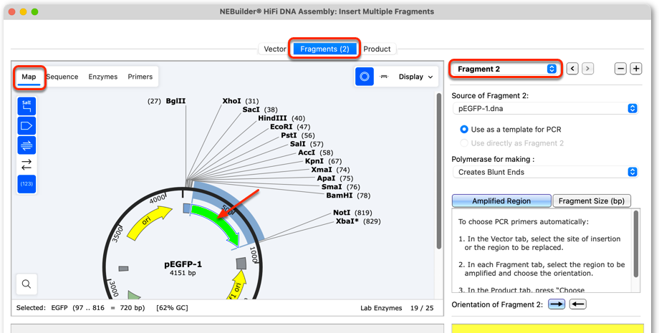This screenshot has width=659, height=333.
Task: Click the 19 / 25 enzyme count
Action: [x=421, y=308]
